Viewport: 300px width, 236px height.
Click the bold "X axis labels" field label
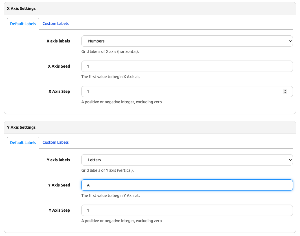click(58, 41)
